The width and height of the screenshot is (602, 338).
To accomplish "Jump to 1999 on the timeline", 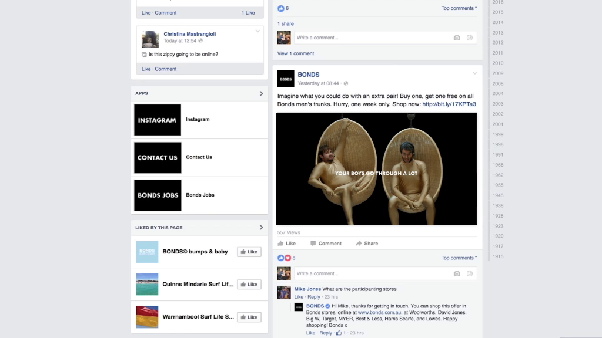I will pos(497,134).
